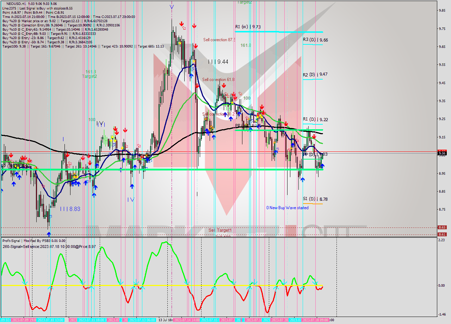
Task: Click the R1 (D) | 9.22 pivot label
Action: click(315, 120)
